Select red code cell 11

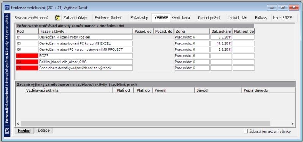[27, 55]
